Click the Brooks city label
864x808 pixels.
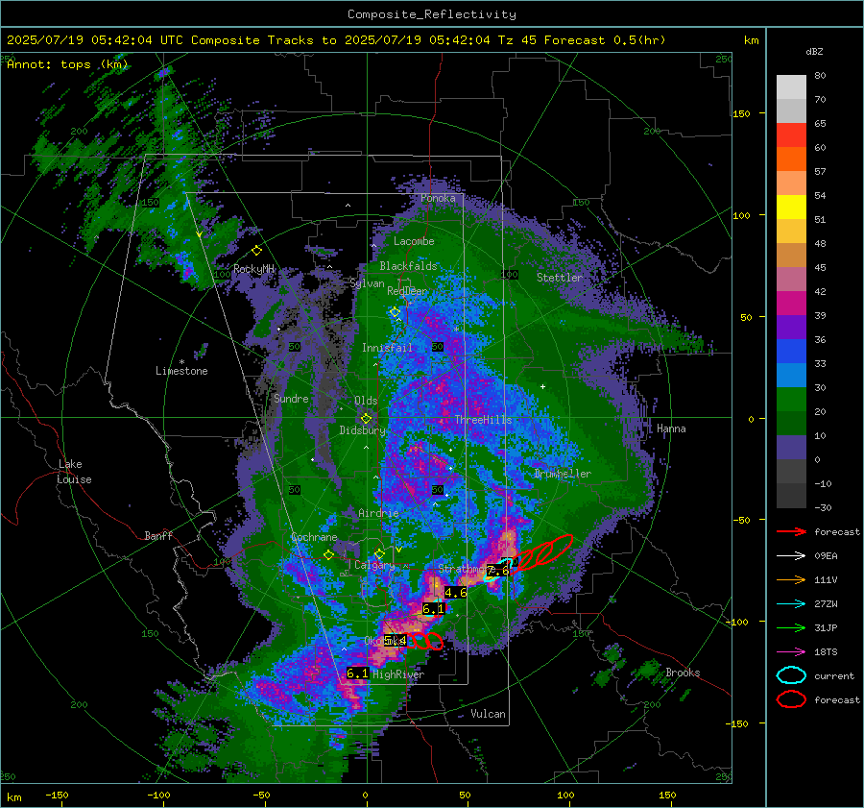(x=683, y=673)
